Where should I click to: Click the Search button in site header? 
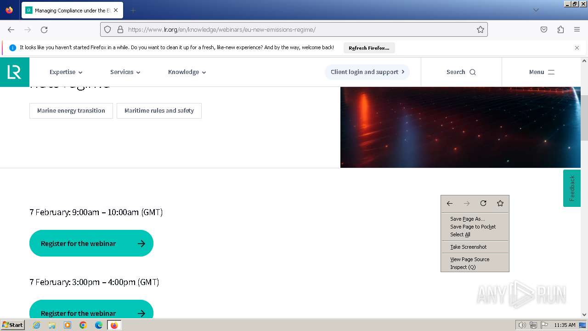(461, 72)
